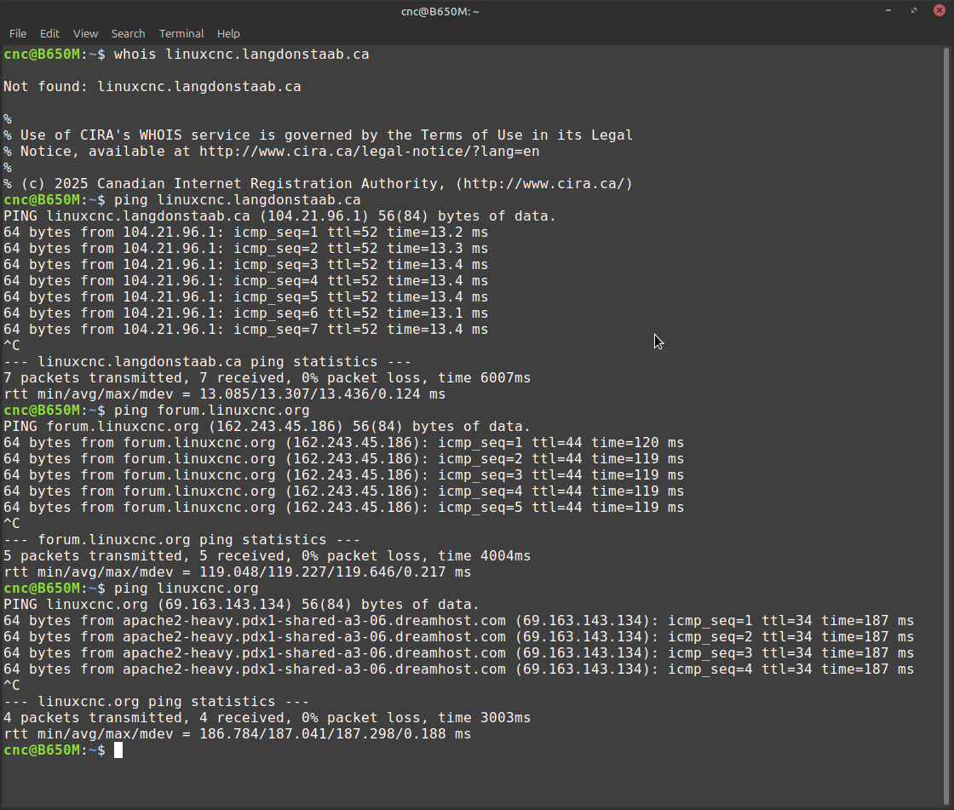
Task: Click the rtt line showing 186.784/187.041
Action: tap(237, 734)
